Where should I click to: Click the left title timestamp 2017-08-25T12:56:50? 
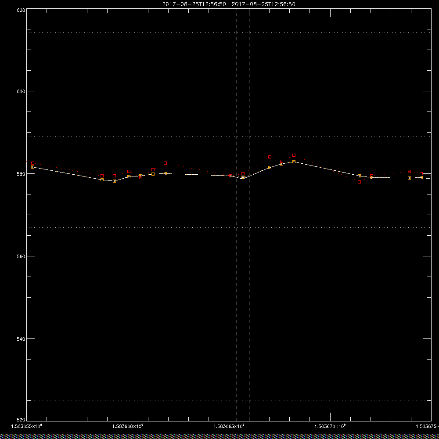pos(194,4)
